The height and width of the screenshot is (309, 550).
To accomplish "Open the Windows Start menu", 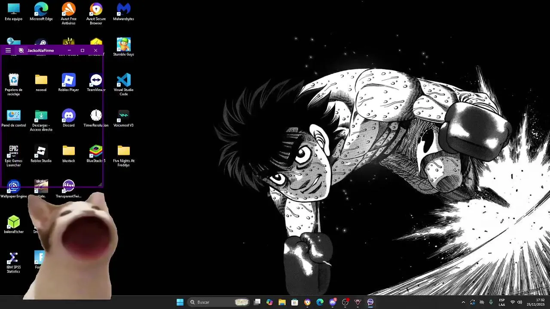I will click(180, 302).
